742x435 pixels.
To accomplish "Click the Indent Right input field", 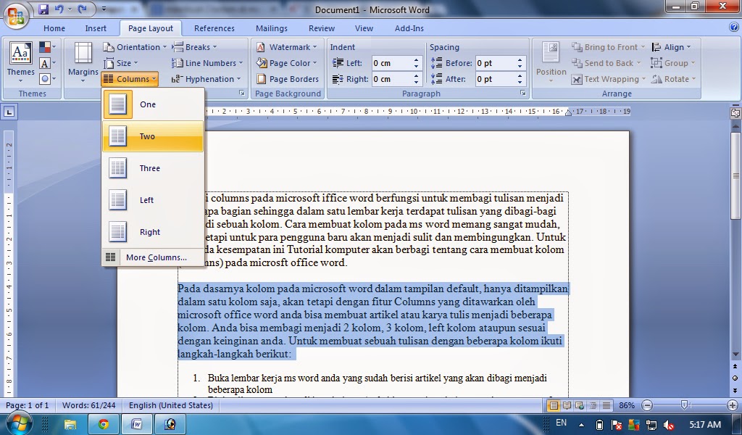I will tap(392, 79).
